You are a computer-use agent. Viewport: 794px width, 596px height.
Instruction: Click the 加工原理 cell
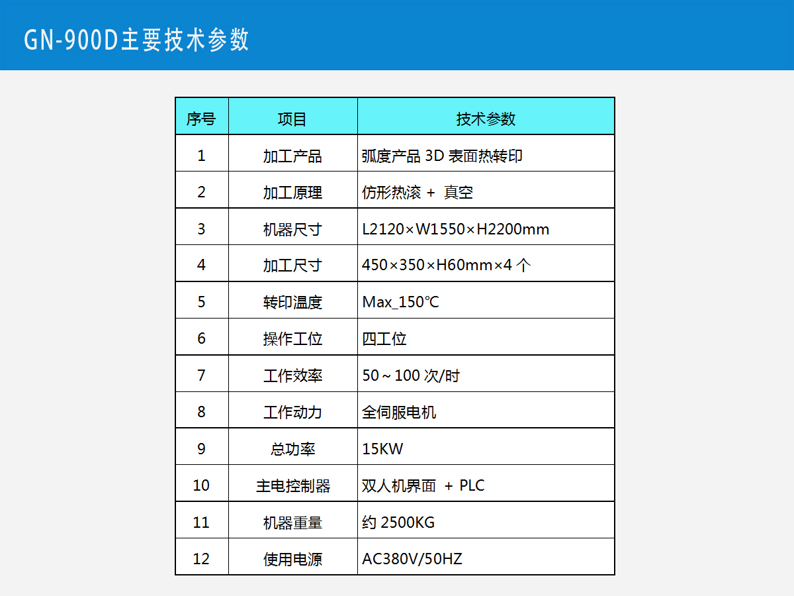coord(293,190)
